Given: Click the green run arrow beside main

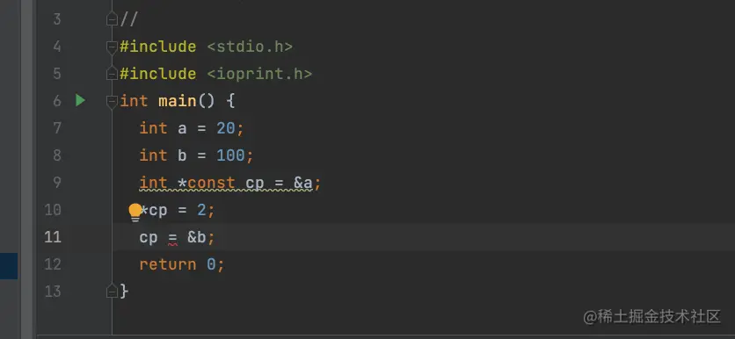Looking at the screenshot, I should (x=80, y=100).
